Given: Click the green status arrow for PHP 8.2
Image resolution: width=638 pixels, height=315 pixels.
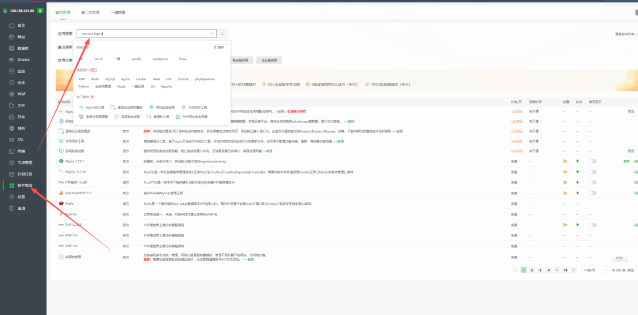Looking at the screenshot, I should tap(578, 225).
